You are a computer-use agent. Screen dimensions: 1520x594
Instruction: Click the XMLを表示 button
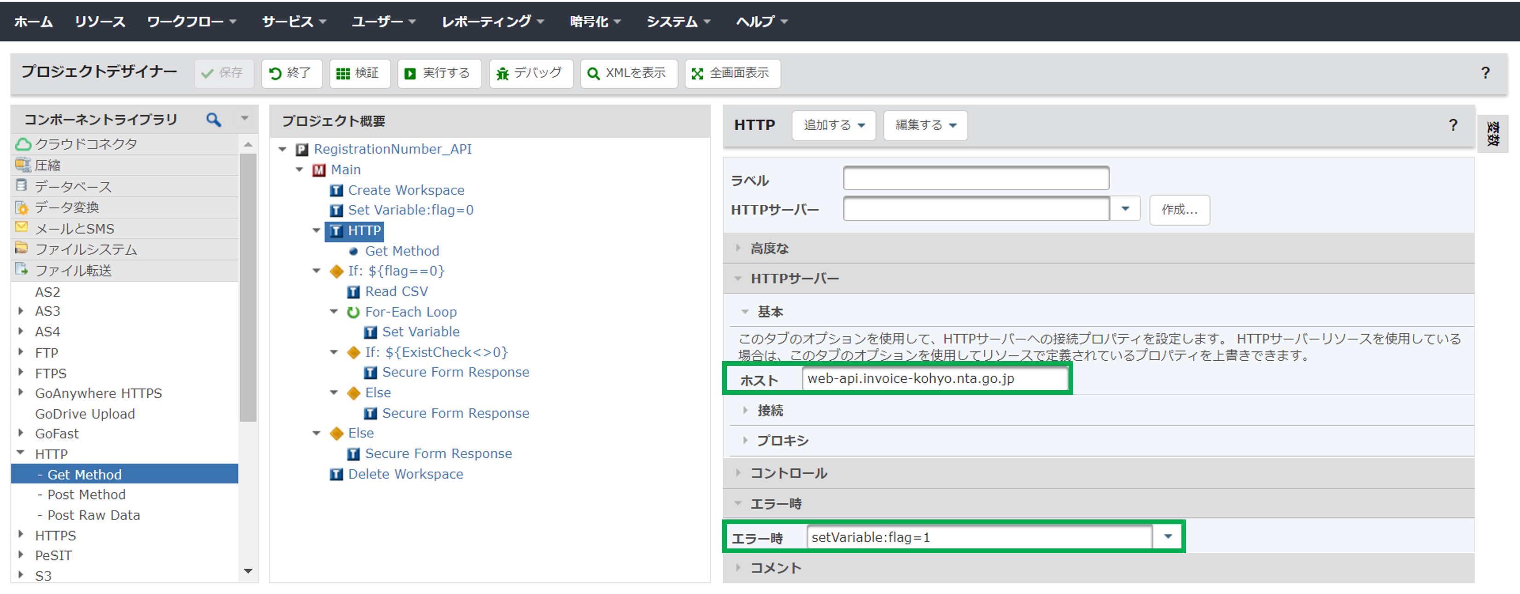point(628,74)
